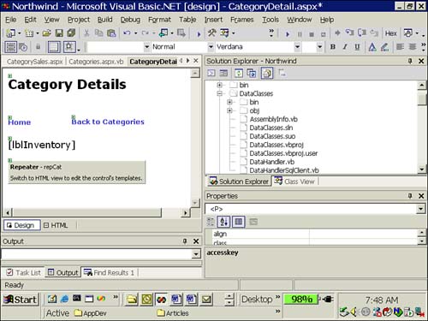428x321 pixels.
Task: Click the Align Left icon
Action: 400,46
